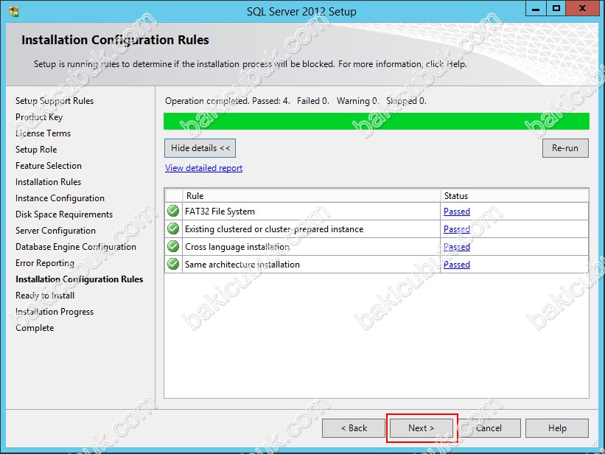605x454 pixels.
Task: Cancel the SQL Server setup
Action: (x=489, y=428)
